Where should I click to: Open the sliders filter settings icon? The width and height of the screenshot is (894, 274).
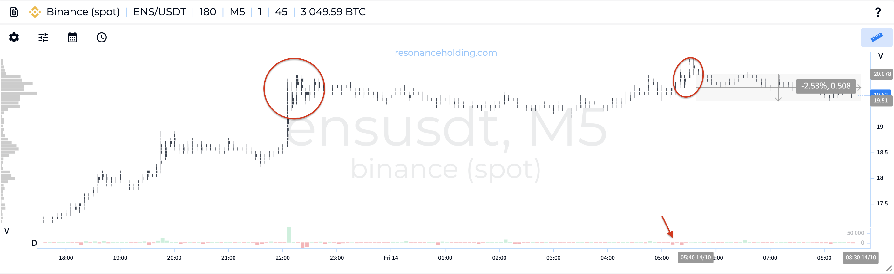pyautogui.click(x=43, y=37)
